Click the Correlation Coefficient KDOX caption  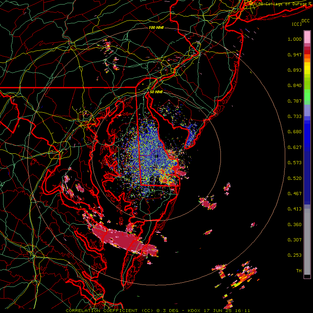click(x=158, y=311)
